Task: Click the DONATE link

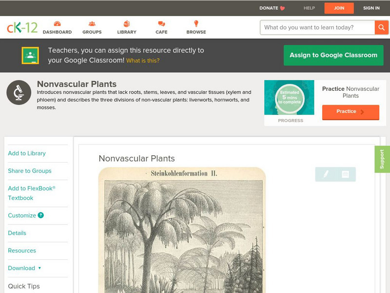Action: coord(269,8)
